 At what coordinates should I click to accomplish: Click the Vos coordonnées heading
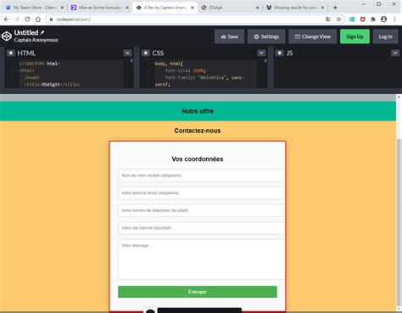point(198,159)
